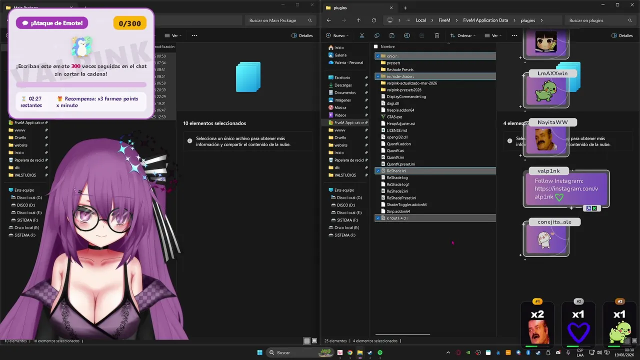This screenshot has height=360, width=640.
Task: Select the valpink-pressets2026 folder
Action: pyautogui.click(x=404, y=90)
